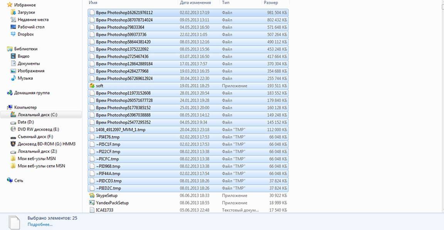
Task: Select file ~PICFC.tmp
Action: tap(188, 159)
